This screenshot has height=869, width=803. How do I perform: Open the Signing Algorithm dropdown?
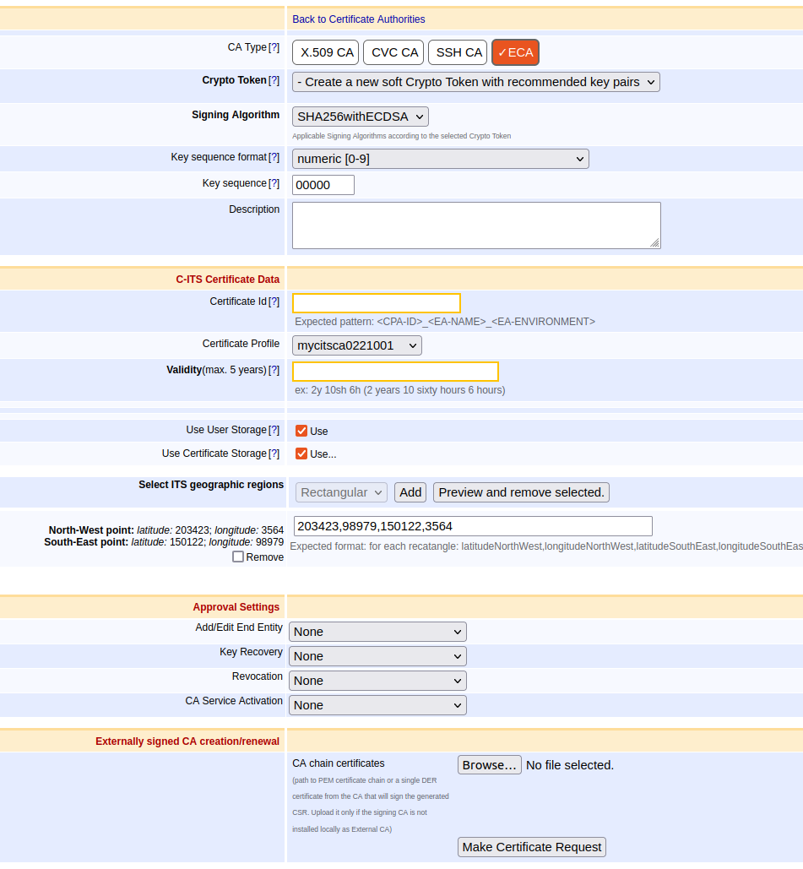click(360, 117)
